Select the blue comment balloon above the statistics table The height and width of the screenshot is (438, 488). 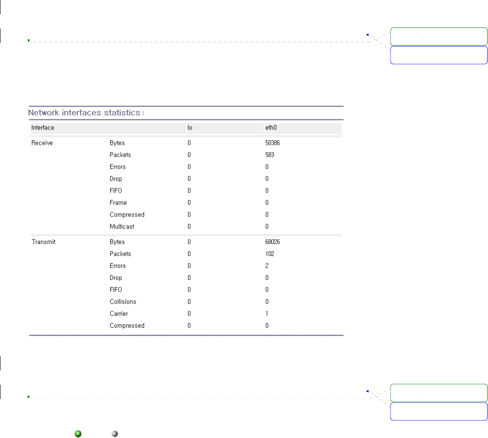(x=439, y=55)
